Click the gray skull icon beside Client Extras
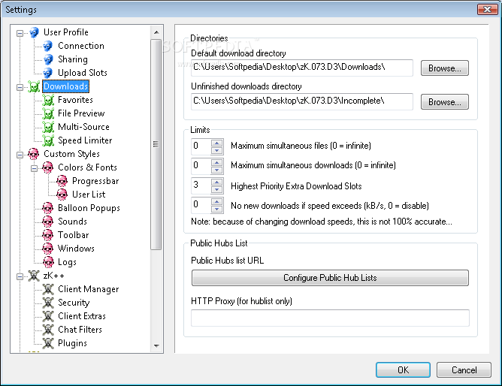The height and width of the screenshot is (386, 502). (x=48, y=316)
